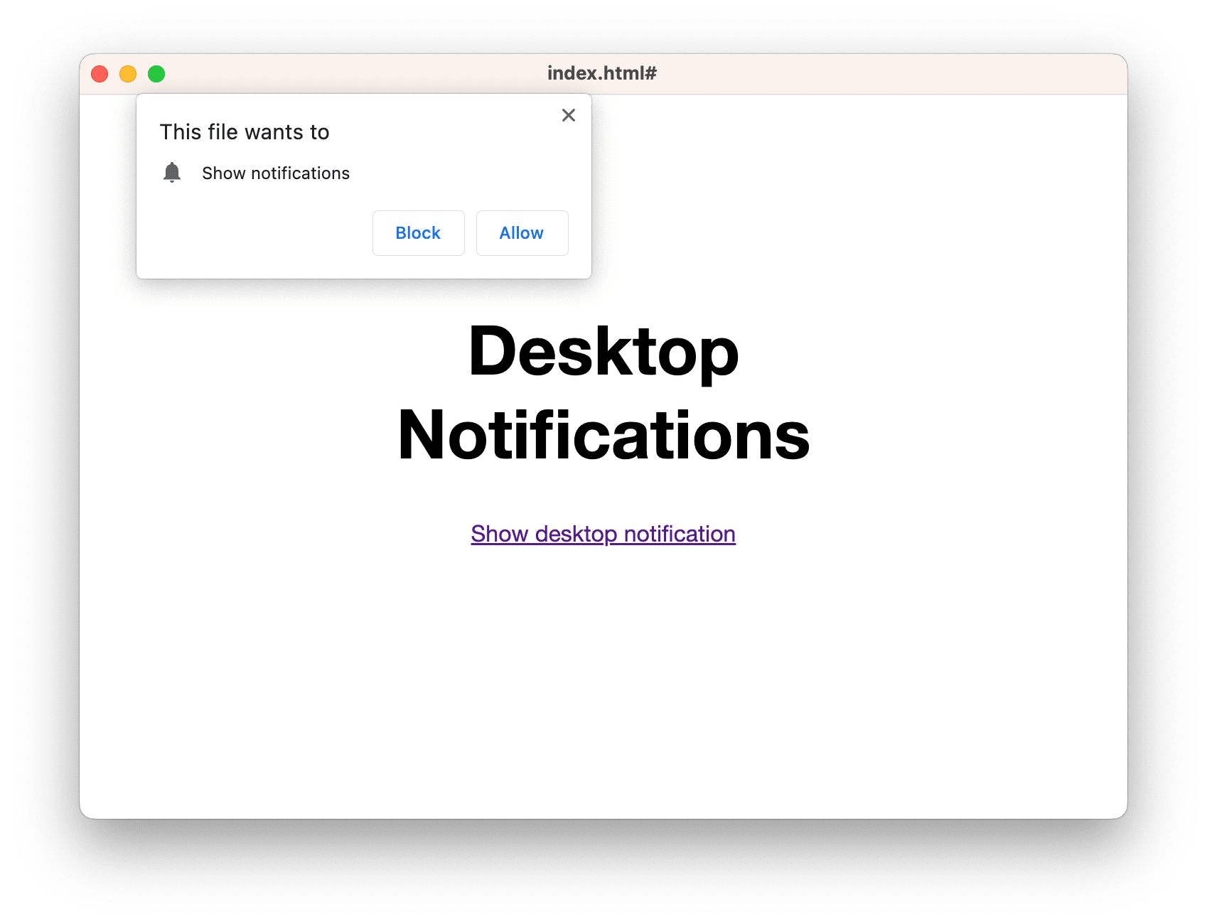This screenshot has height=924, width=1207.
Task: Click the Show notifications label text
Action: [x=276, y=173]
